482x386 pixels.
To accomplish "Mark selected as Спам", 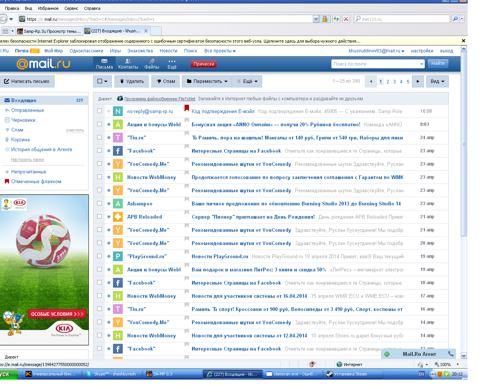I will (x=166, y=81).
